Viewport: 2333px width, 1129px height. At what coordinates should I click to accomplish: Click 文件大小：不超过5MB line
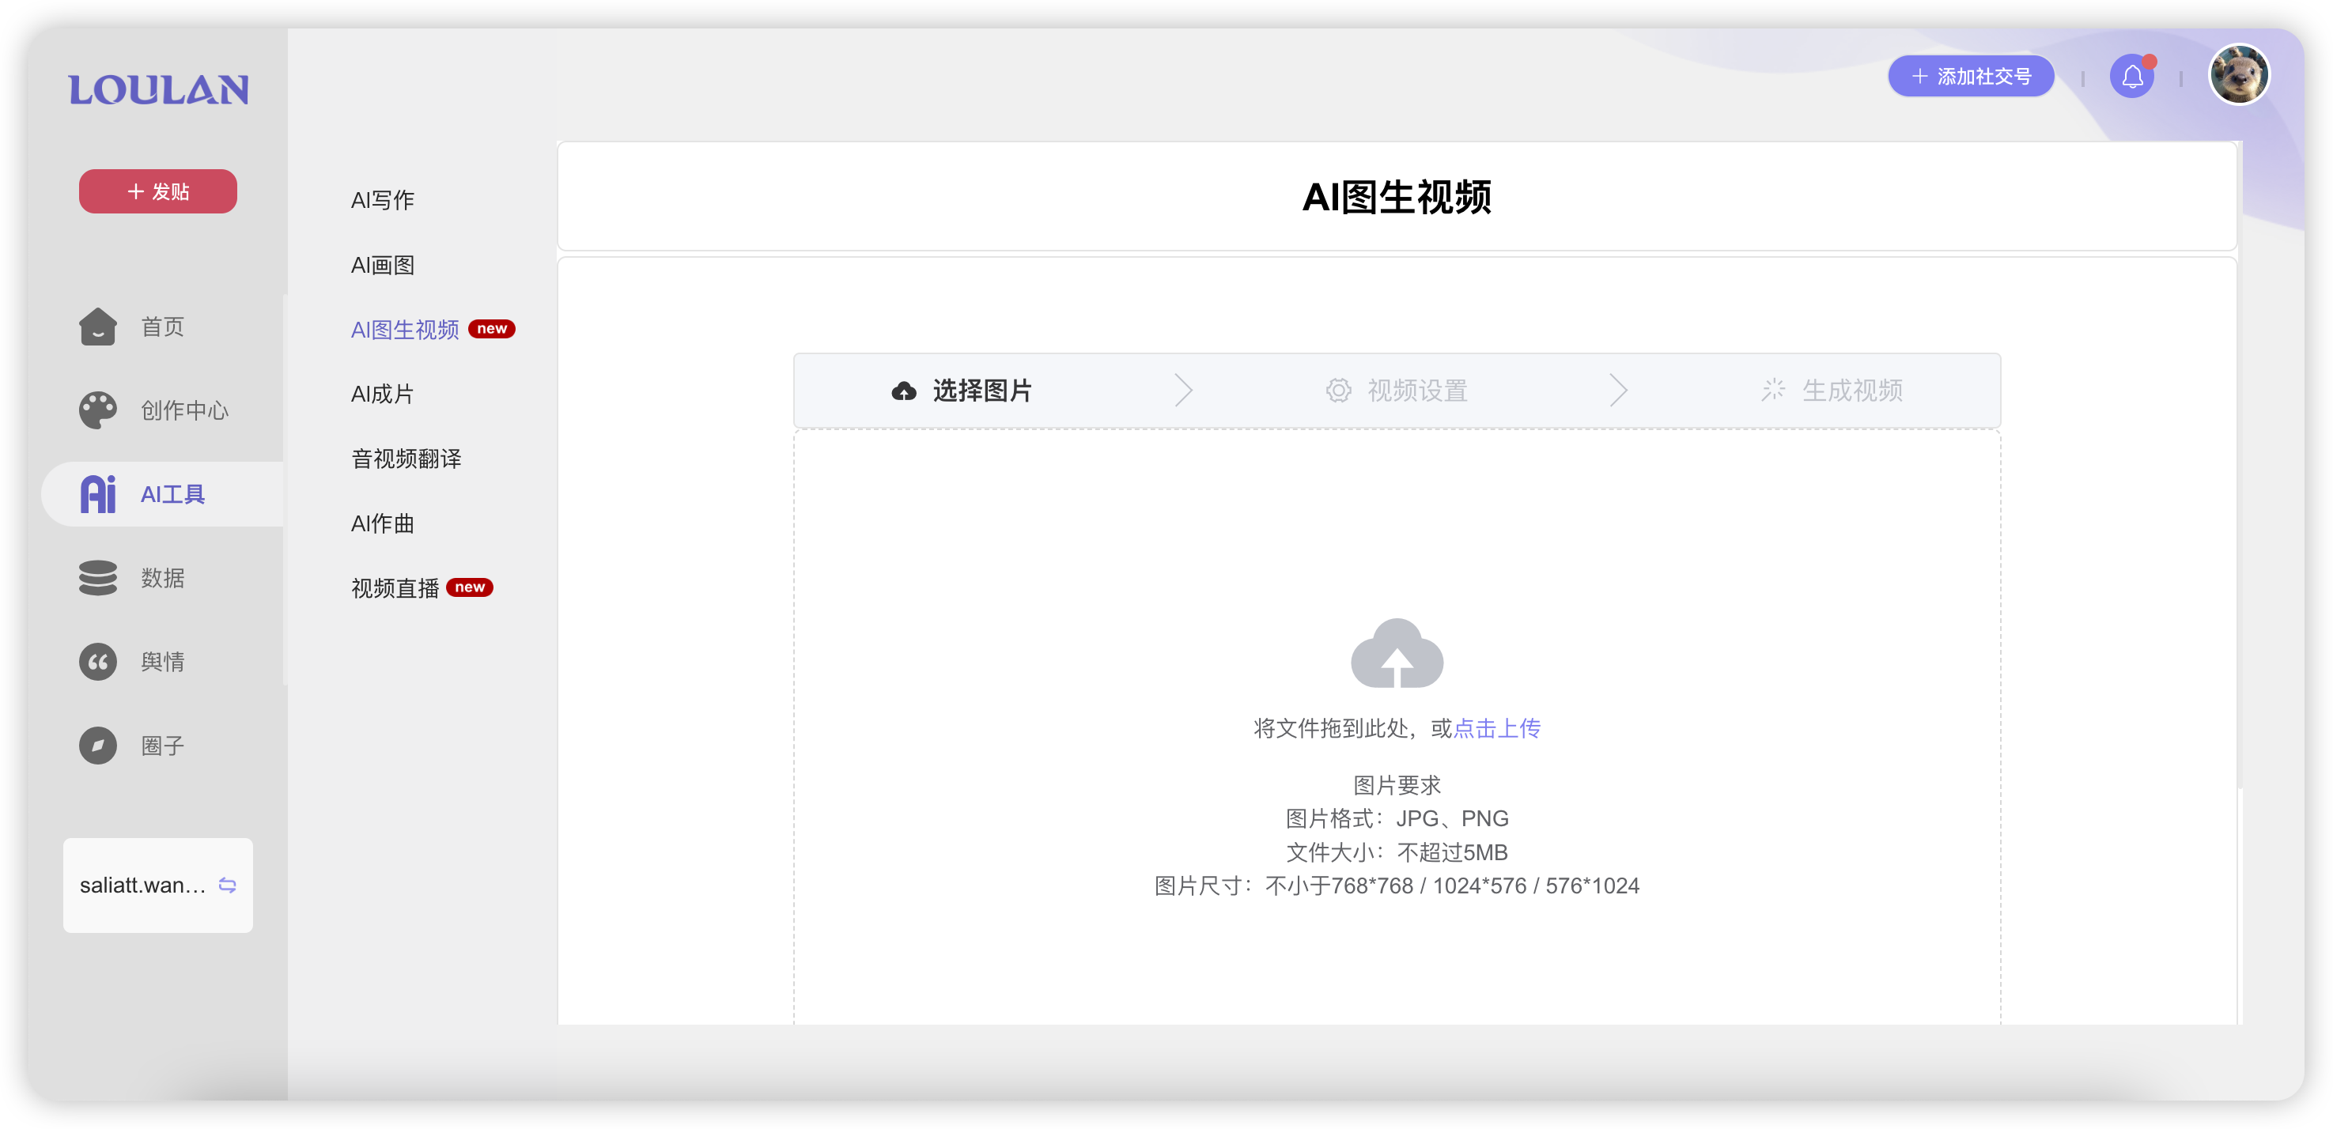point(1397,852)
